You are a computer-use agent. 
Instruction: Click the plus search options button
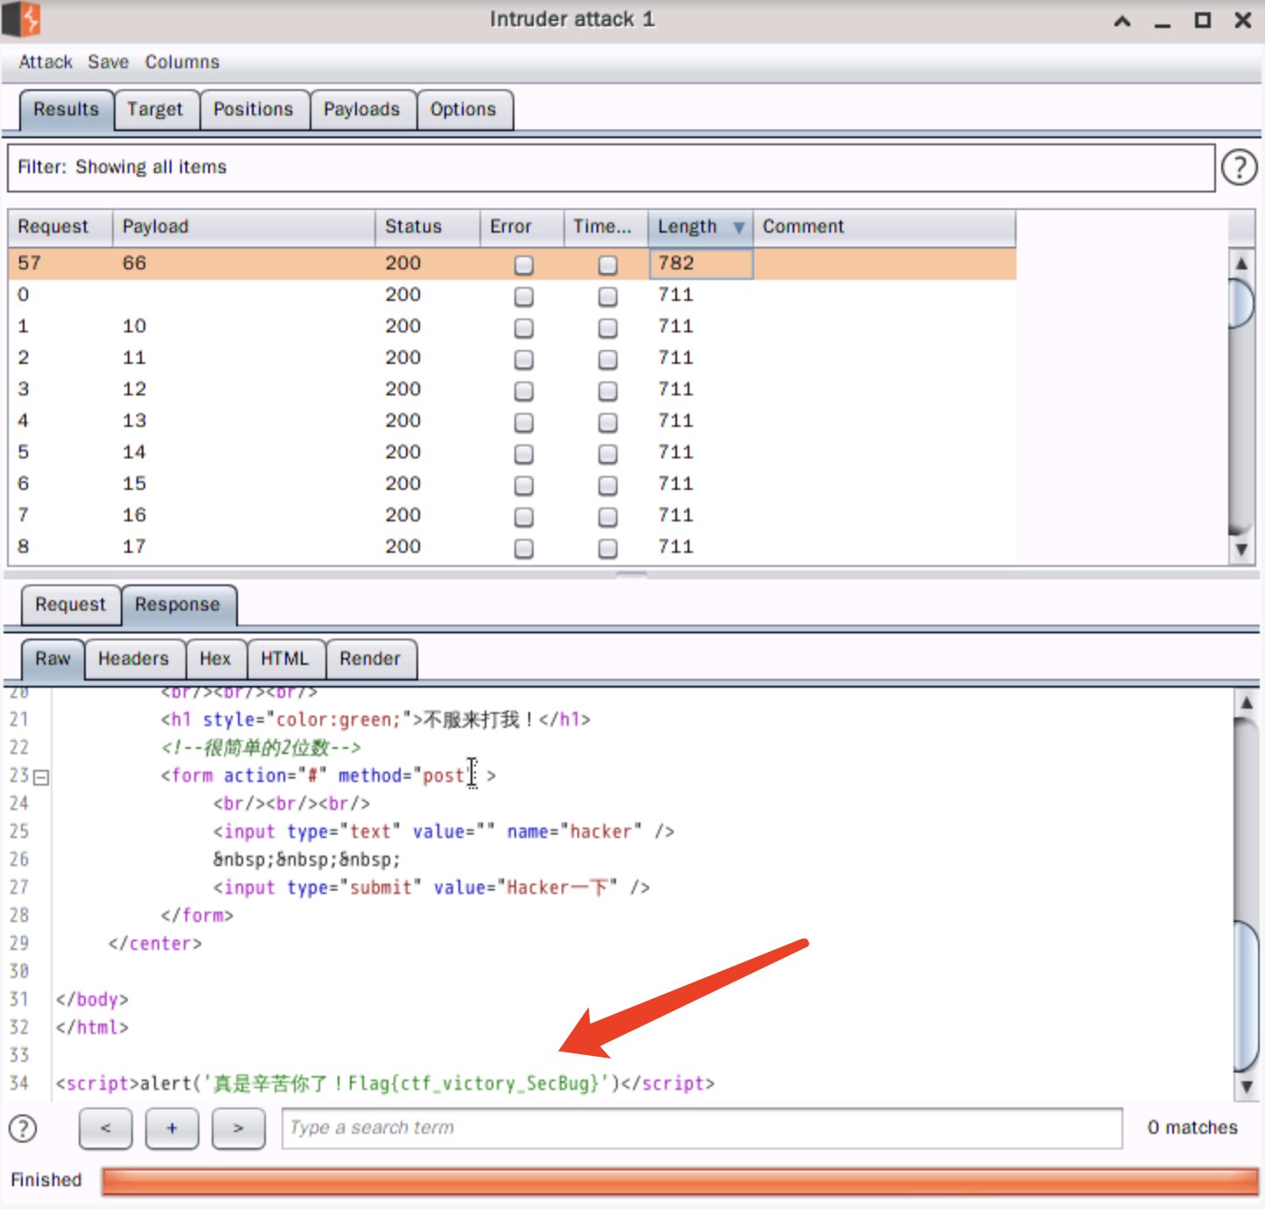[x=171, y=1129]
